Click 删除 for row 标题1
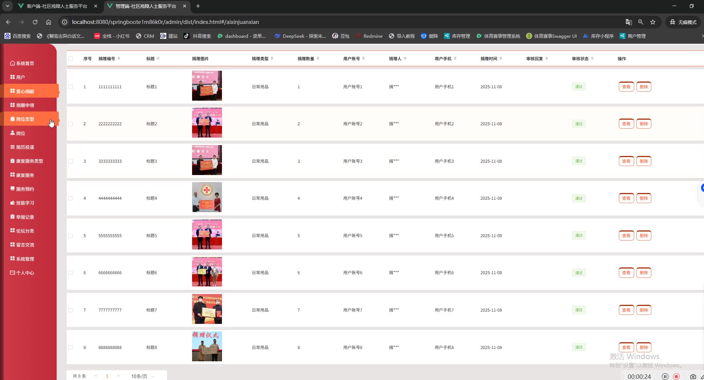This screenshot has width=704, height=380. (644, 87)
